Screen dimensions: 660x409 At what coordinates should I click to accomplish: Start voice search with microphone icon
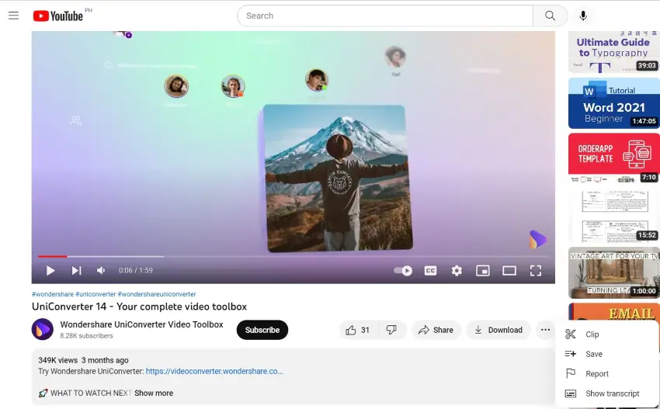pyautogui.click(x=583, y=16)
